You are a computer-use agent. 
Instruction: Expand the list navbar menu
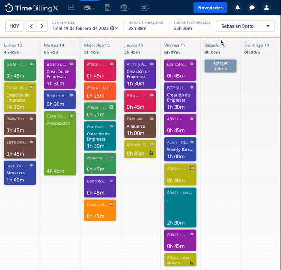click(145, 7)
